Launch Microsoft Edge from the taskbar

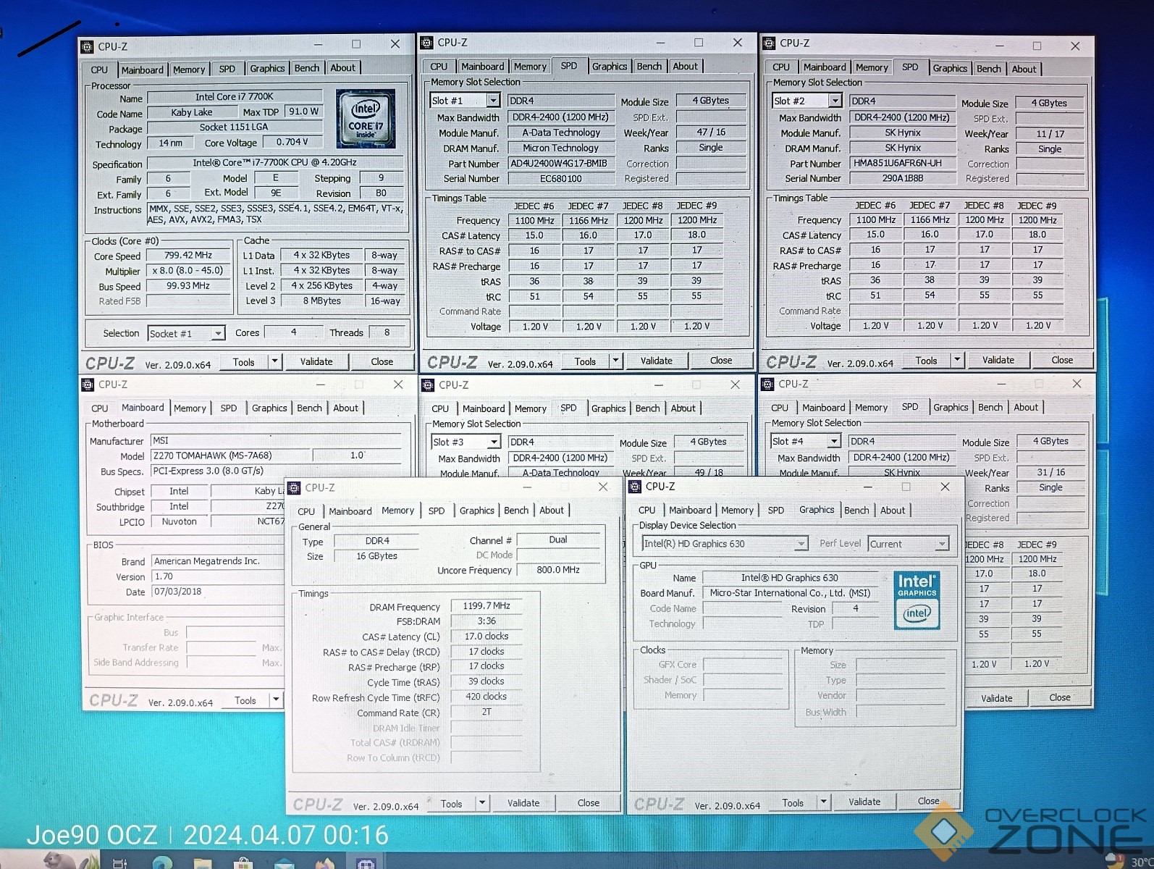[162, 862]
